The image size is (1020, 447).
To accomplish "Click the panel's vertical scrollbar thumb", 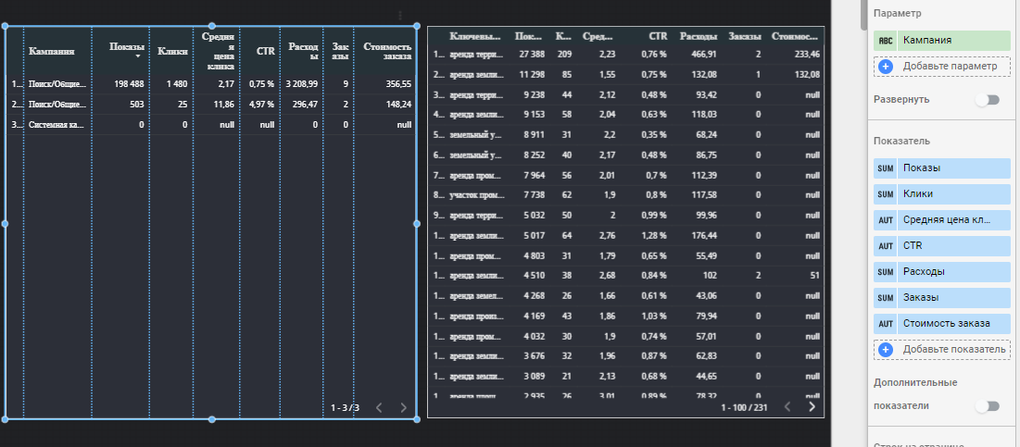I will (x=864, y=13).
